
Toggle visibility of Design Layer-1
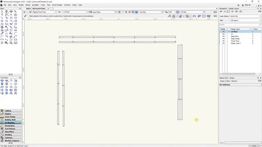(x=224, y=43)
